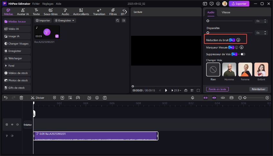
Task: Open the Sous-titres tool
Action: tap(51, 12)
